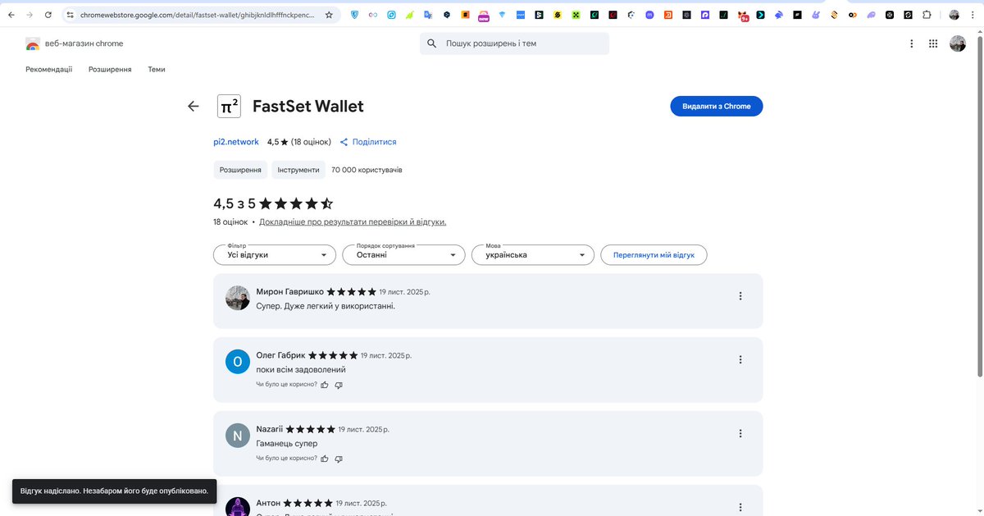Open the Теми section in navigation
Screen dimensions: 984x516
tap(156, 70)
